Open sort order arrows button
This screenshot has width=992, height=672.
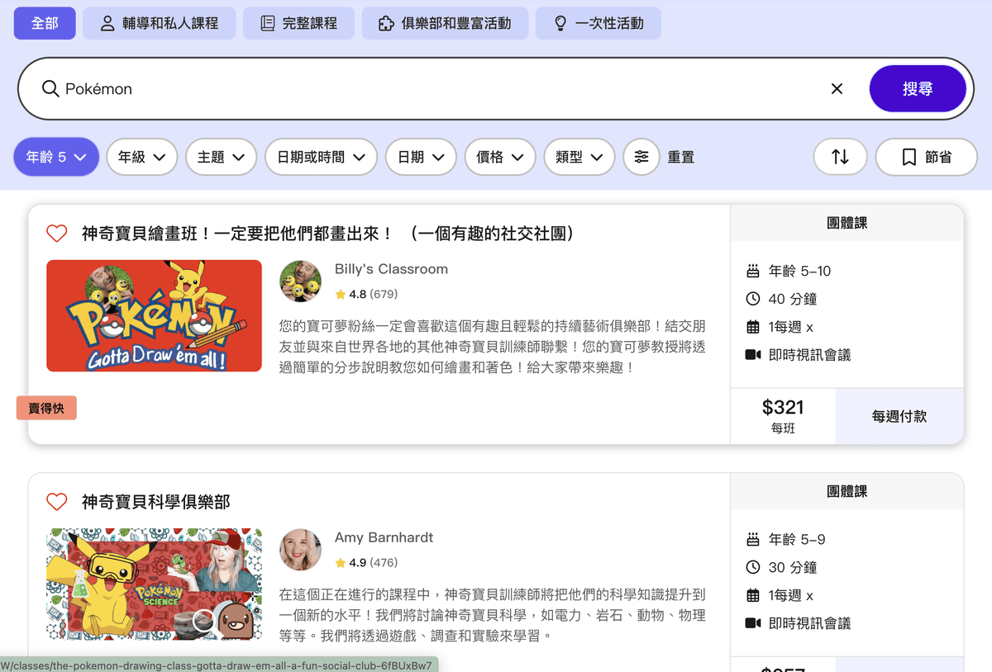pos(840,157)
